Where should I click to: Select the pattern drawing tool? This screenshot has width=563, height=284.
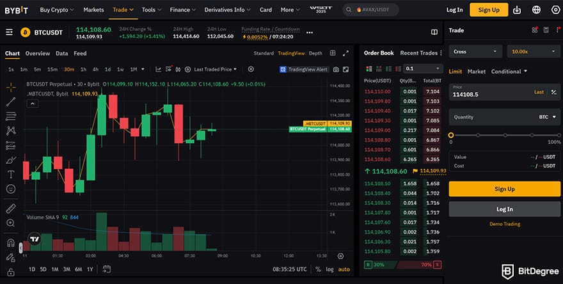coord(11,130)
